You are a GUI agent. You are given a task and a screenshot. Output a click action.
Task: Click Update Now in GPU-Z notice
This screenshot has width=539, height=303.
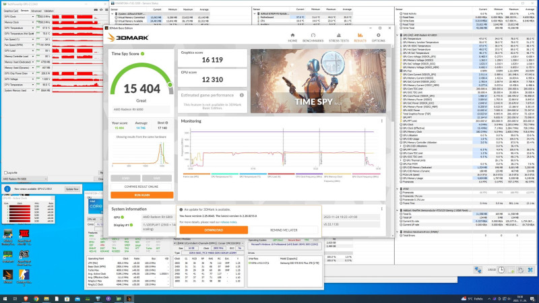tap(72, 189)
